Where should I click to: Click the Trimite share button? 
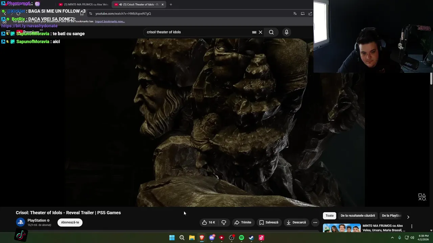point(243,222)
